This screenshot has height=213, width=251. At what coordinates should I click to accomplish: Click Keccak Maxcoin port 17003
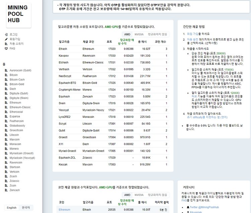[112, 165]
